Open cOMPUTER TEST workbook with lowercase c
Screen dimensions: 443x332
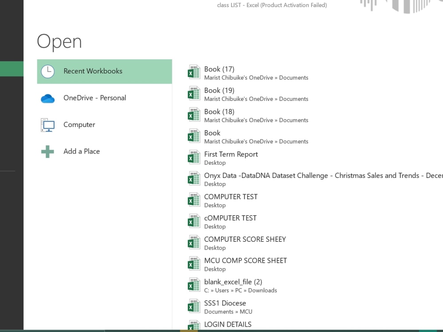coord(230,218)
